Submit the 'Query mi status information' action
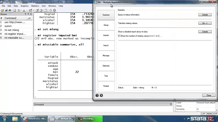Viewport: 218px width, 122px height. click(205, 15)
